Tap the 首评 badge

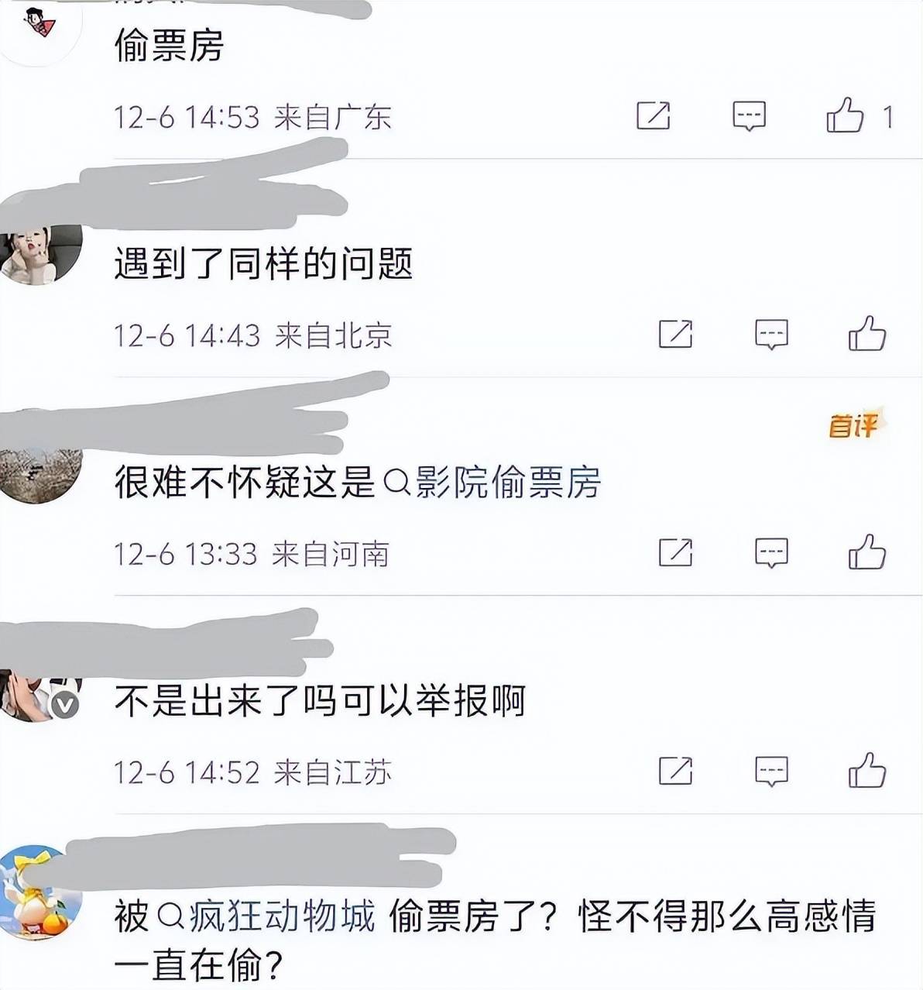(x=854, y=425)
